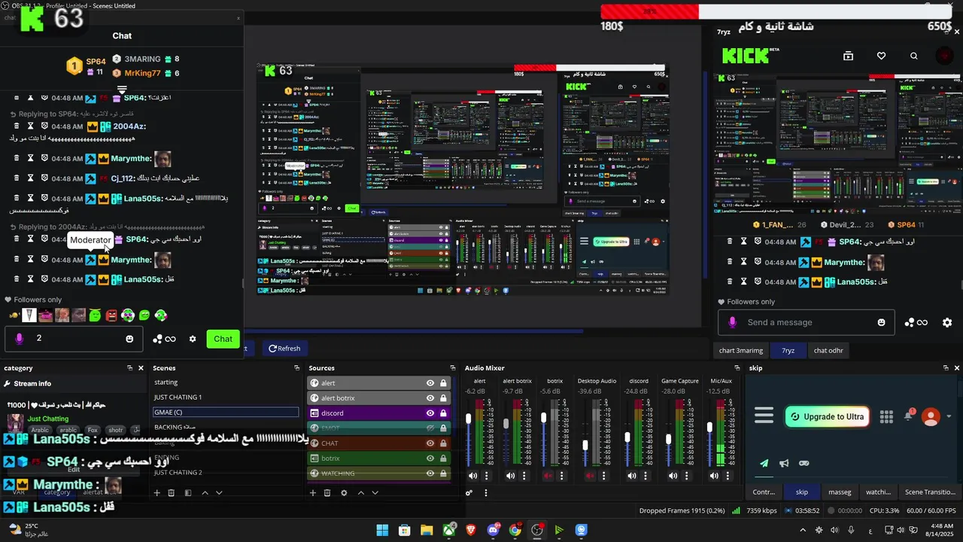Toggle visibility of botrix source

[x=430, y=458]
